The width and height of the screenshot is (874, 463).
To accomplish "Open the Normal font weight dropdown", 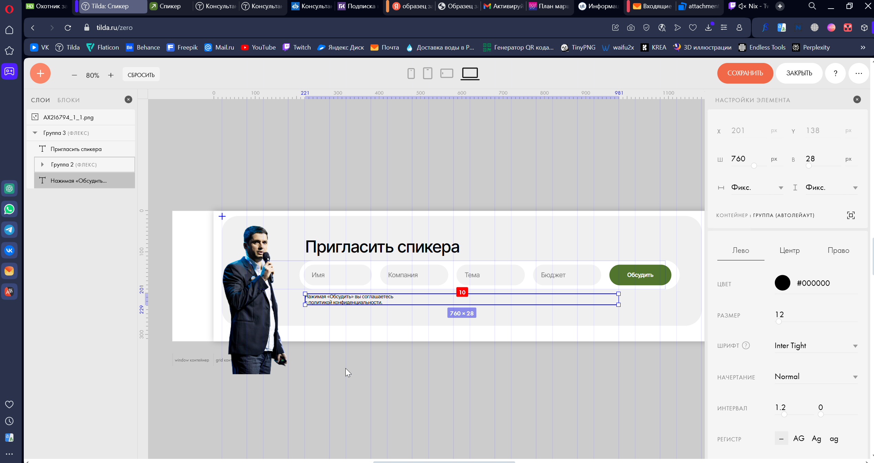I will coord(816,377).
